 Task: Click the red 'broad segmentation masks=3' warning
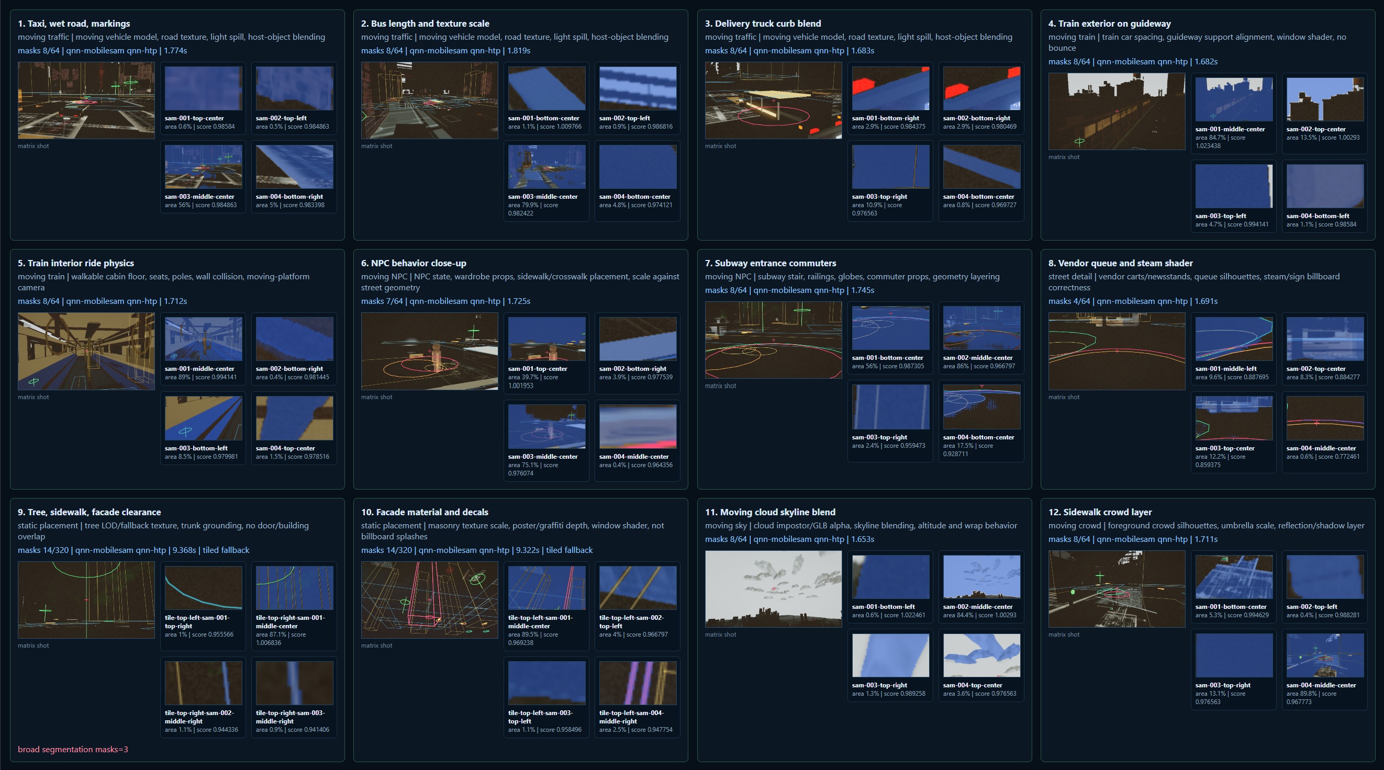[73, 749]
